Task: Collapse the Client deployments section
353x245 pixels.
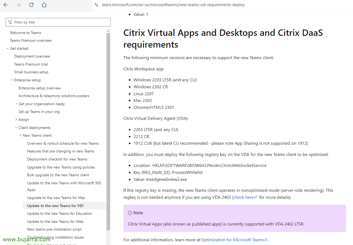Action: [16, 128]
